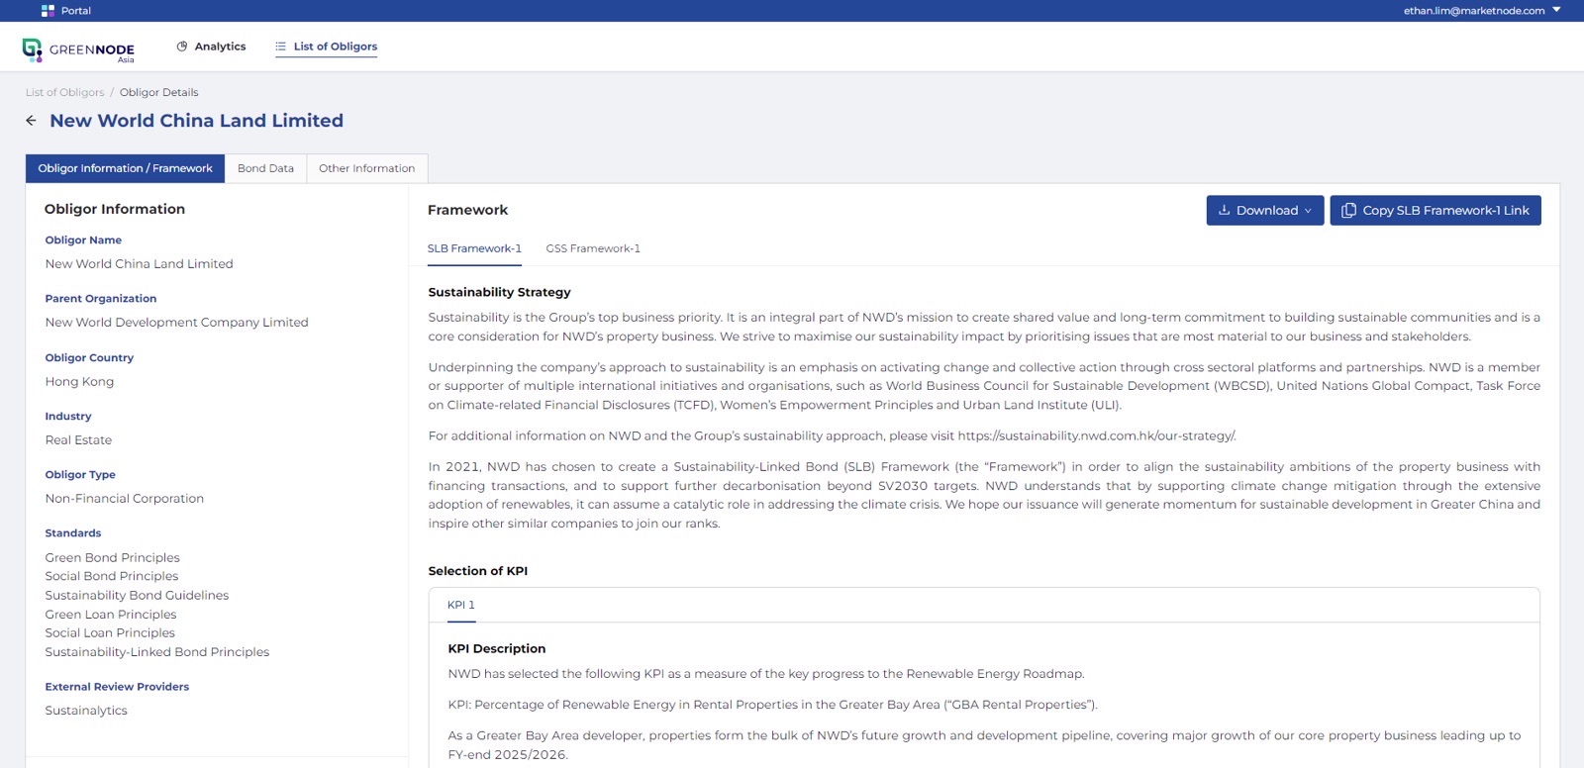Select Obligor Information / Framework tab
Screen dimensions: 1584x768
coord(126,168)
